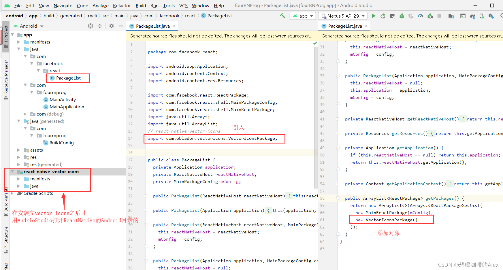Open the 1: Project tool window tab

click(x=6, y=37)
